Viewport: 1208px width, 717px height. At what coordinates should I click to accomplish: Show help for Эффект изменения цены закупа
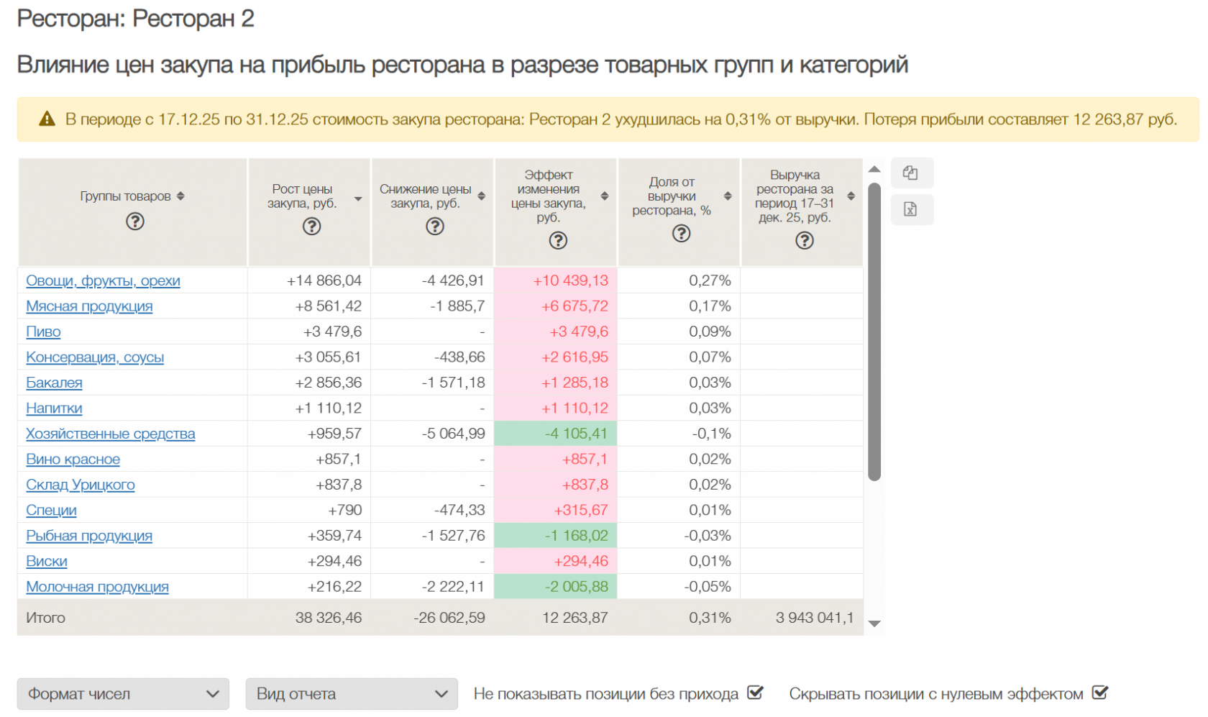558,240
